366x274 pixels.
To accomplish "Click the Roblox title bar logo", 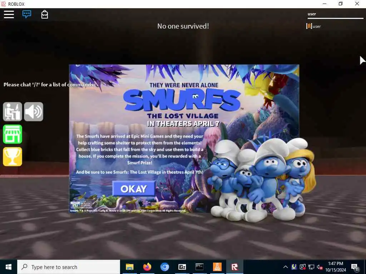I will 4,4.
